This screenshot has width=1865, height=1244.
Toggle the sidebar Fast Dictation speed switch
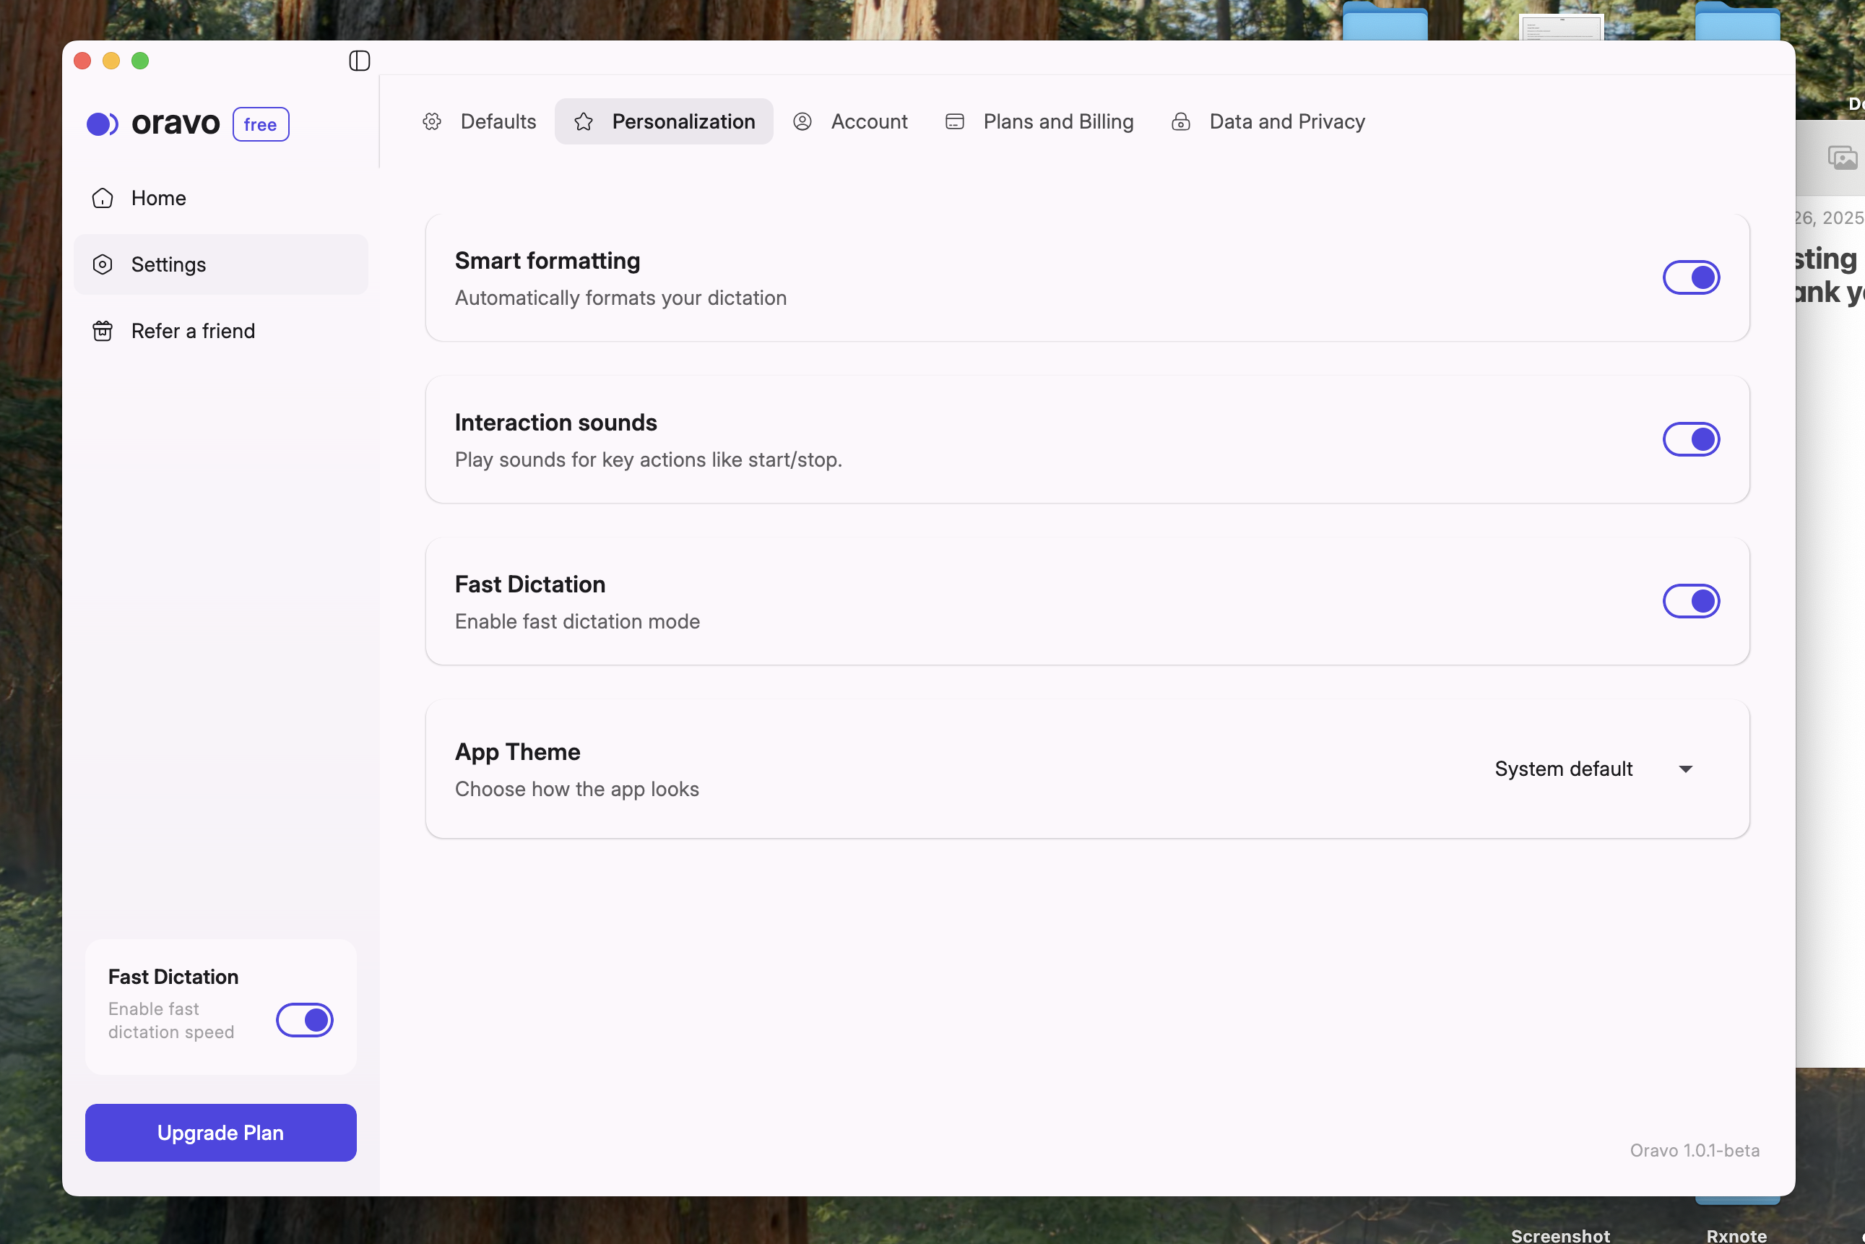click(305, 1019)
